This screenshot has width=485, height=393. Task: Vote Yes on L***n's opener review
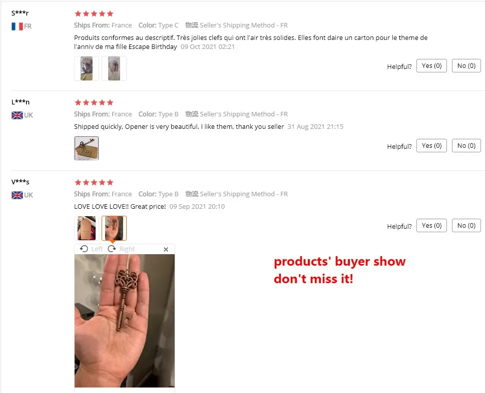431,146
